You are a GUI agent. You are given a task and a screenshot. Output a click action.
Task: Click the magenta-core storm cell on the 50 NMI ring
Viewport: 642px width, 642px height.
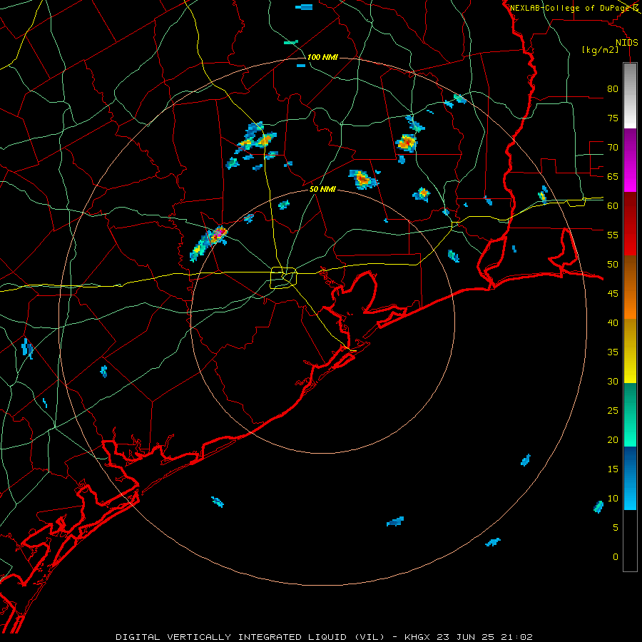[219, 234]
